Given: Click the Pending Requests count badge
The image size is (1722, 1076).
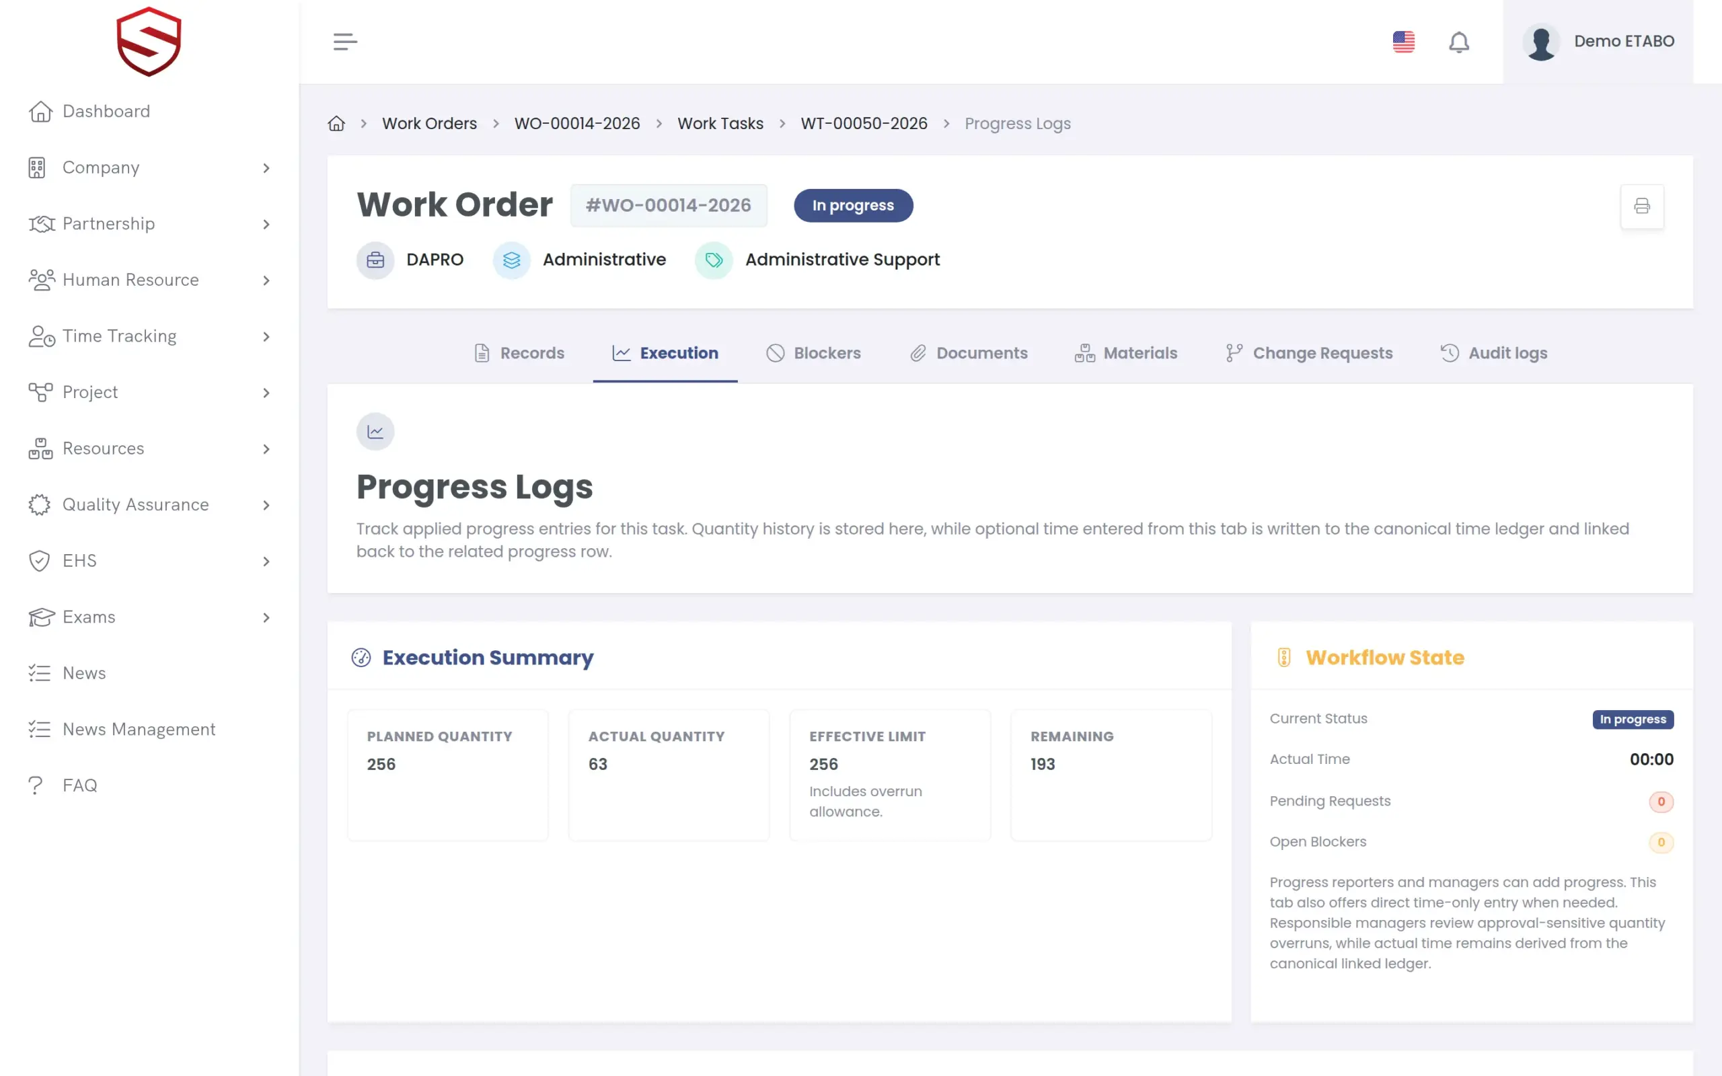Looking at the screenshot, I should (x=1661, y=802).
